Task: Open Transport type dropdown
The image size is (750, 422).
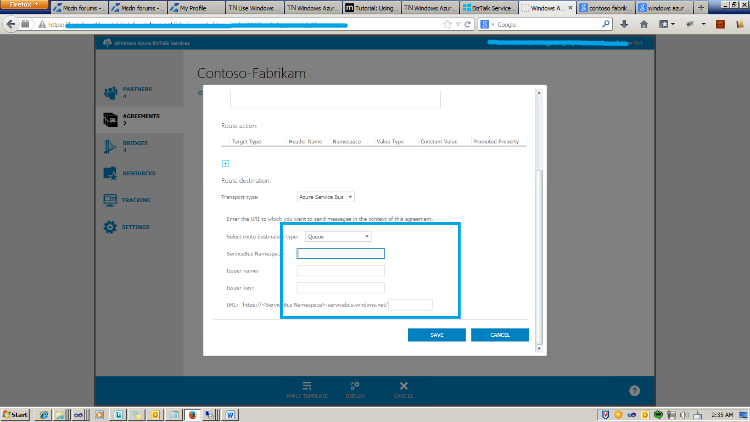Action: pos(326,197)
